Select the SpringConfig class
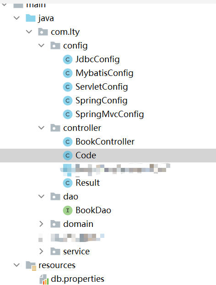 (102, 101)
